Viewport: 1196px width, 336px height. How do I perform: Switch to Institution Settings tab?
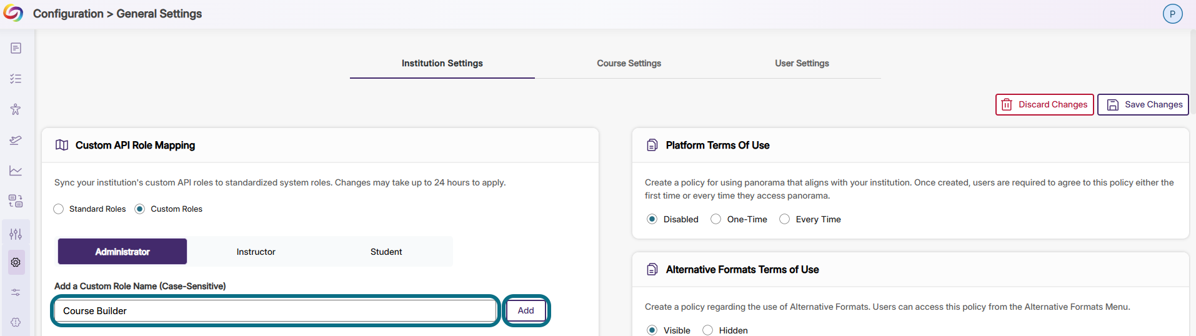click(x=442, y=63)
